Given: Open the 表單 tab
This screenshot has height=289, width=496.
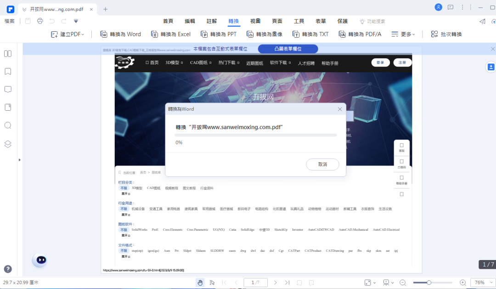Looking at the screenshot, I should click(x=321, y=21).
